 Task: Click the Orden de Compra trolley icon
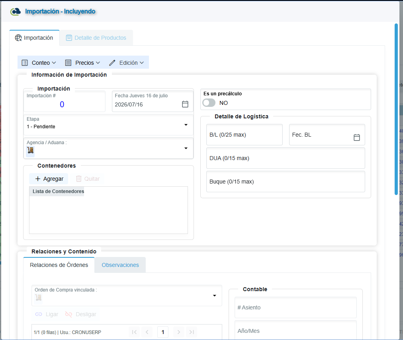pyautogui.click(x=38, y=297)
